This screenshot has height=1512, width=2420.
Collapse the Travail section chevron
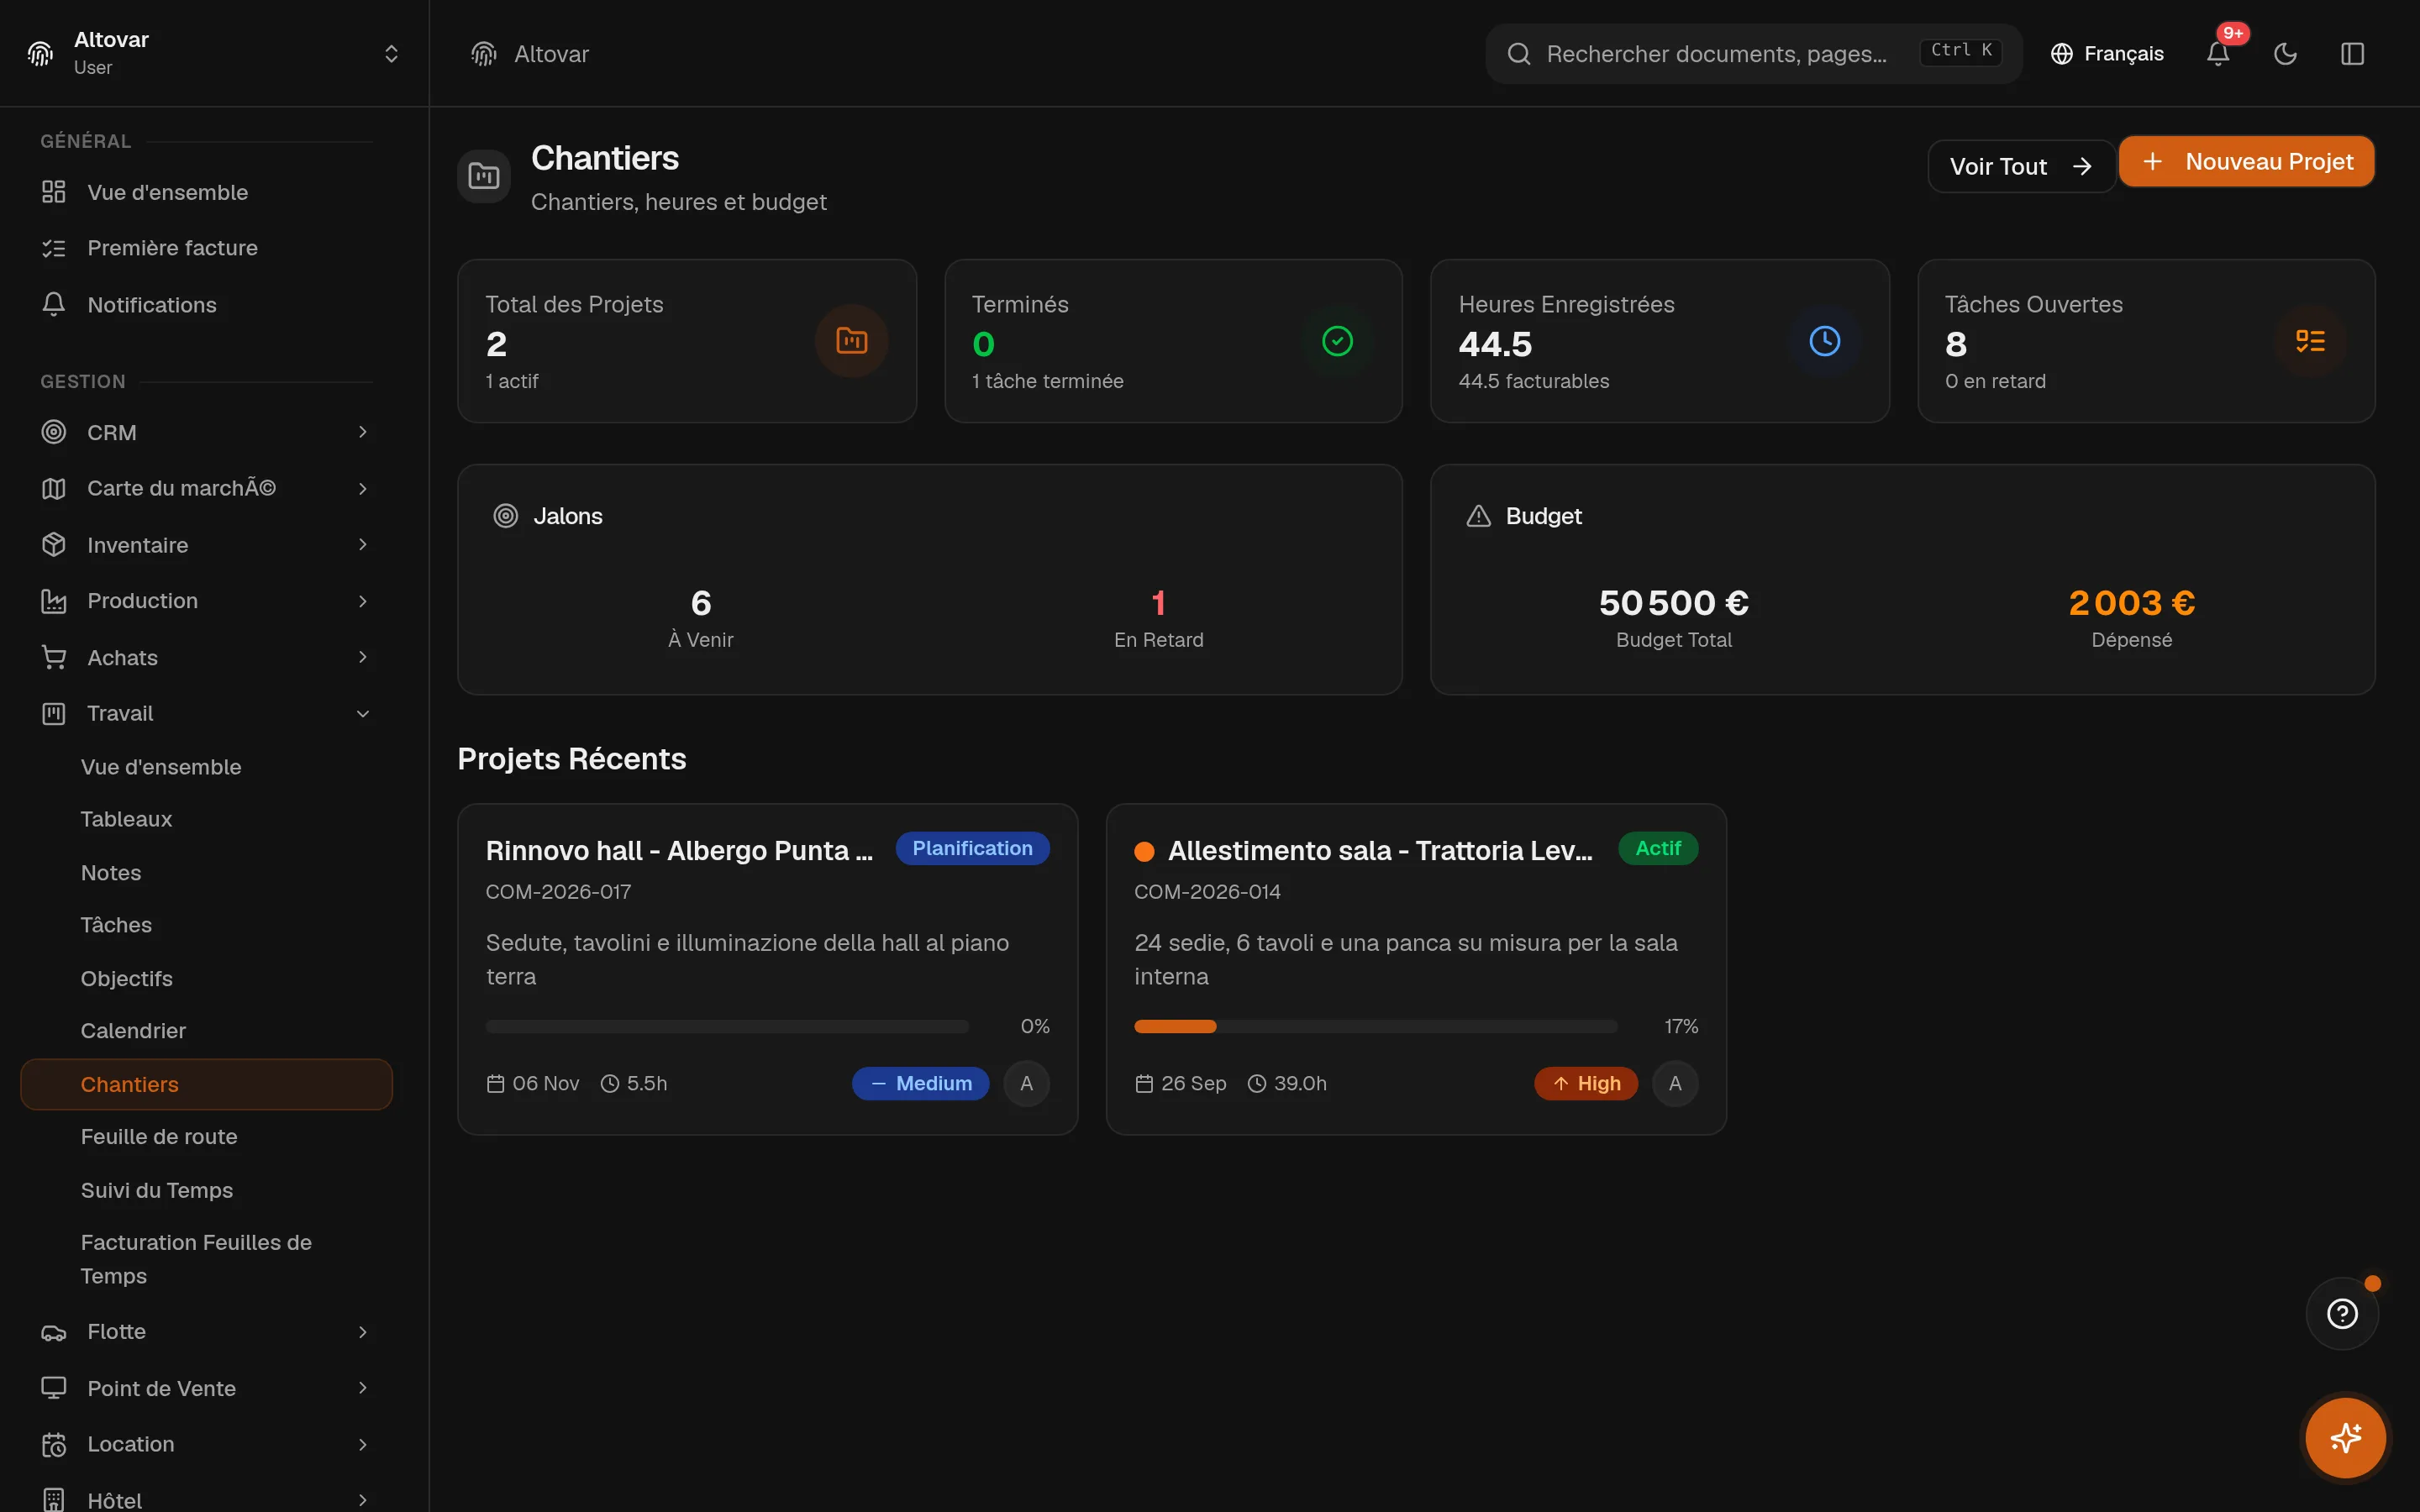(x=363, y=713)
